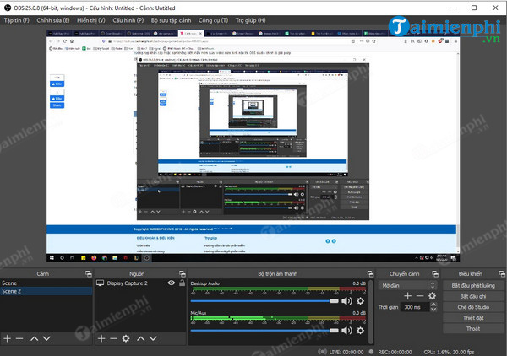This screenshot has height=356, width=507.
Task: Move source down in Nguồn list
Action: [x=153, y=338]
